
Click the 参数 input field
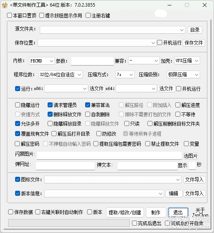coord(92,61)
